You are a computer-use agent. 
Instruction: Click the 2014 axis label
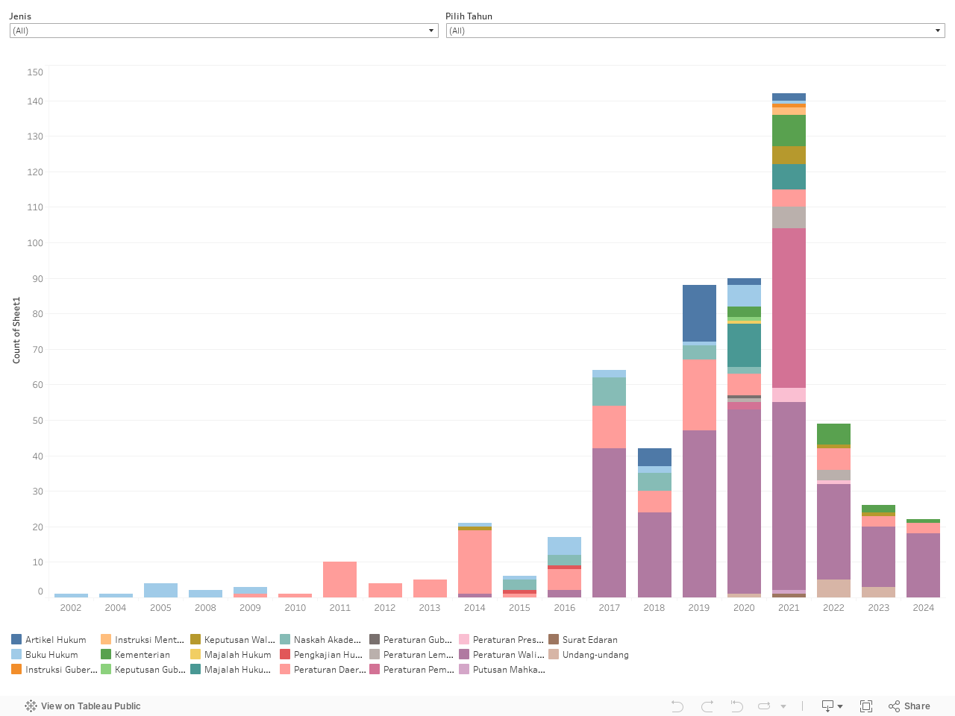(x=475, y=608)
